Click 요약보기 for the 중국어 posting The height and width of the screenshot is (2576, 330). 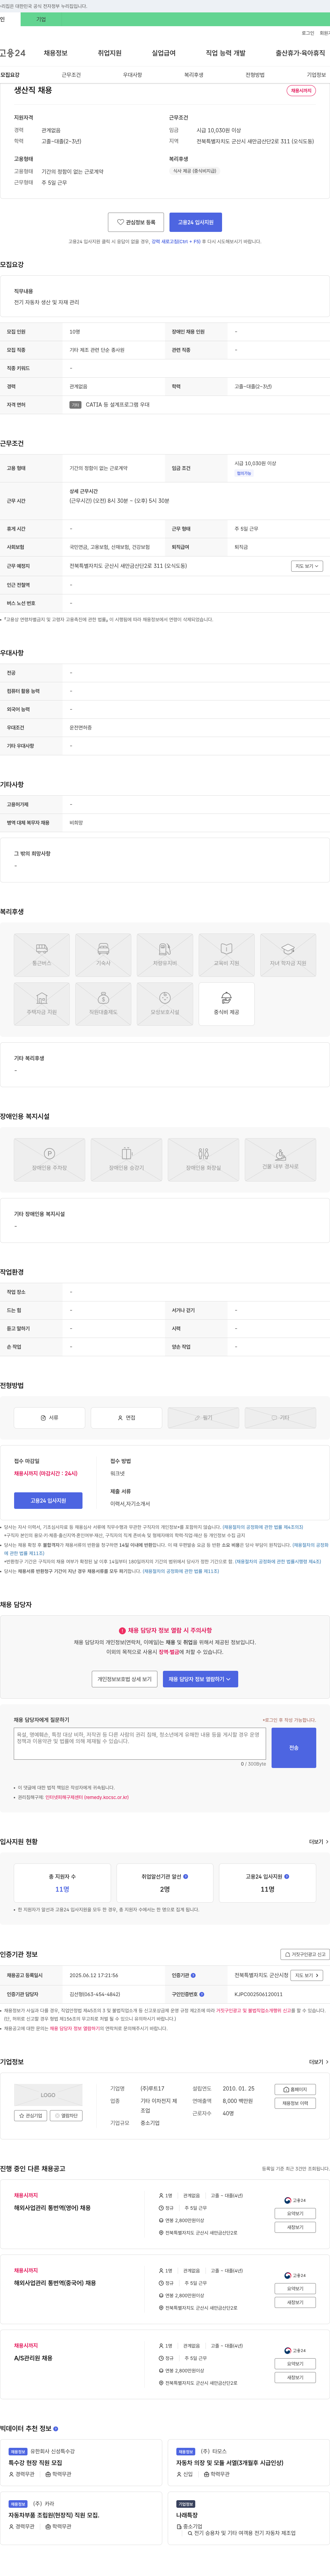[295, 2289]
